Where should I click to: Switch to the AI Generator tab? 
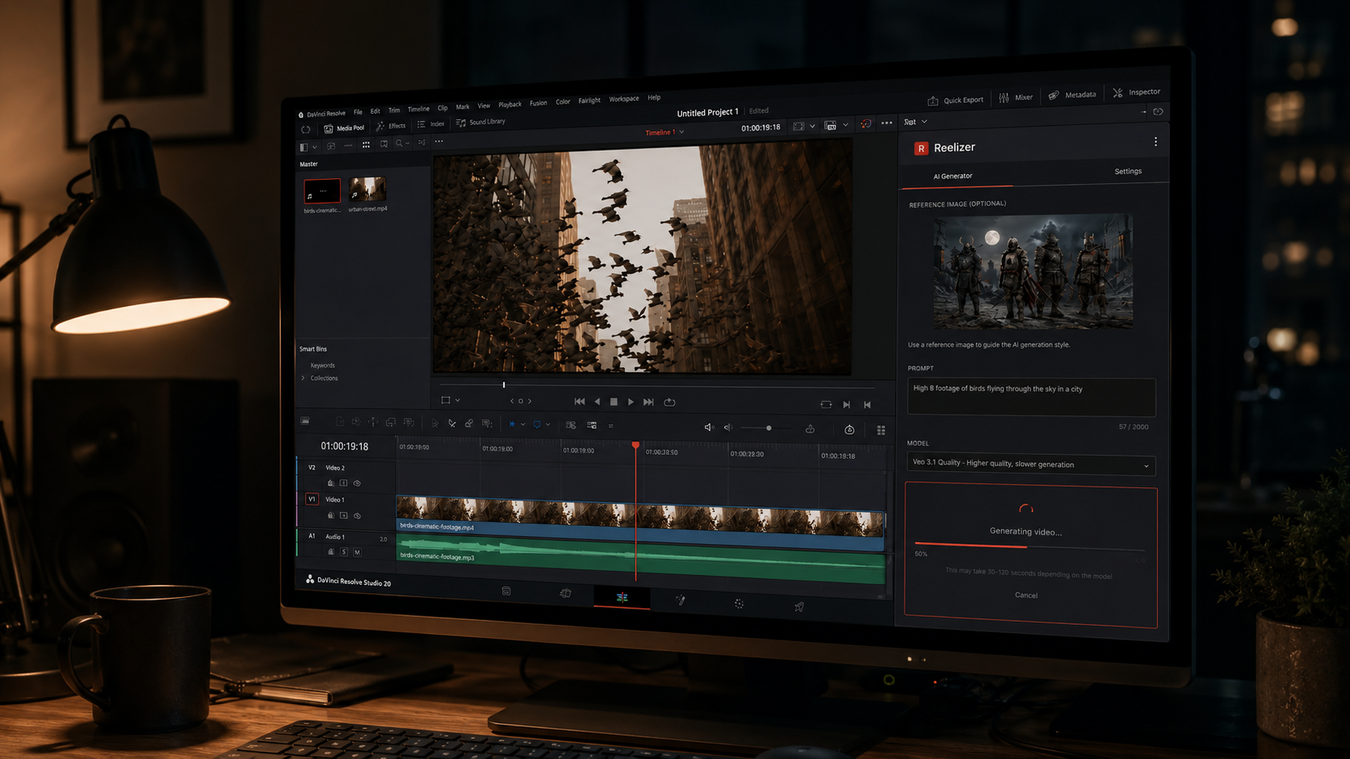tap(953, 176)
